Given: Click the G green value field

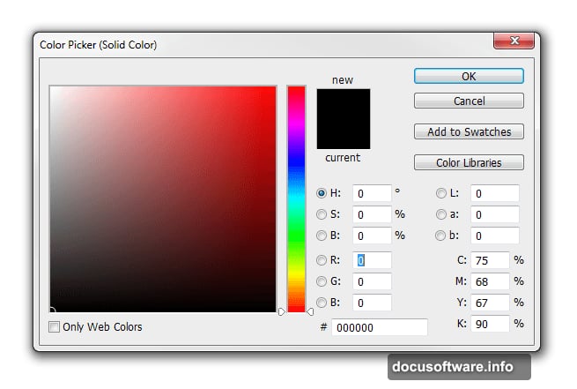Looking at the screenshot, I should (x=372, y=281).
